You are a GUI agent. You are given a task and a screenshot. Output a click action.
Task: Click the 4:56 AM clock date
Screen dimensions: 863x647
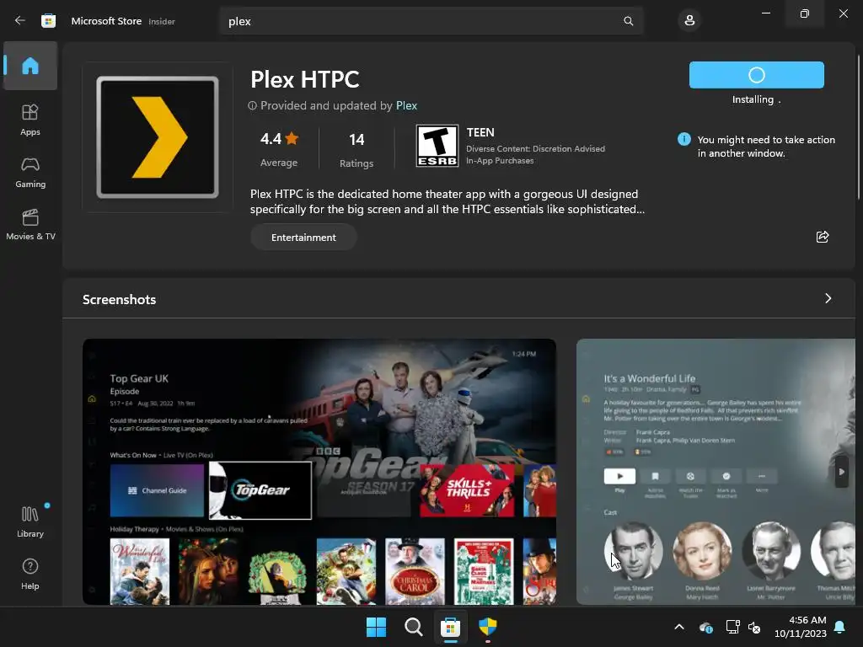pos(801,627)
